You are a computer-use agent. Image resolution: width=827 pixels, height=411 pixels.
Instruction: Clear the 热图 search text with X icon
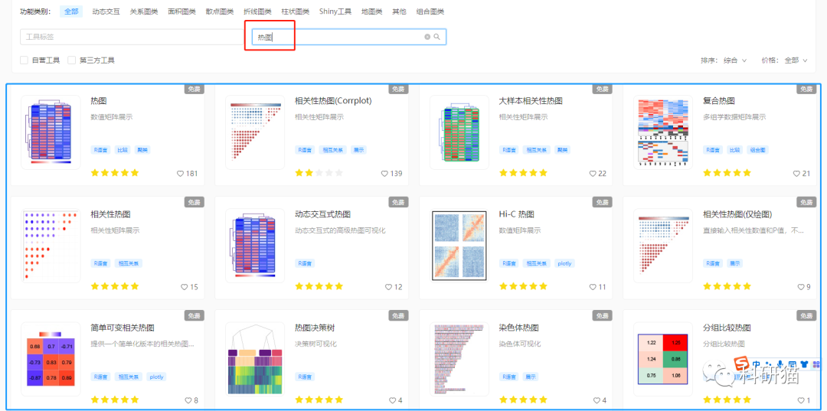click(x=427, y=37)
